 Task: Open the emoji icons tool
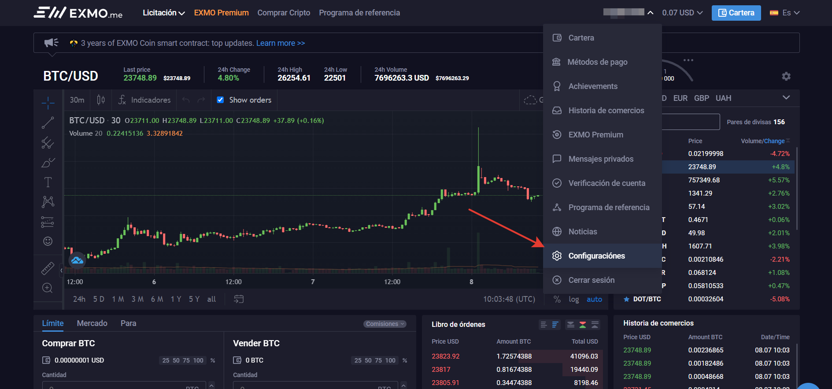pyautogui.click(x=48, y=241)
